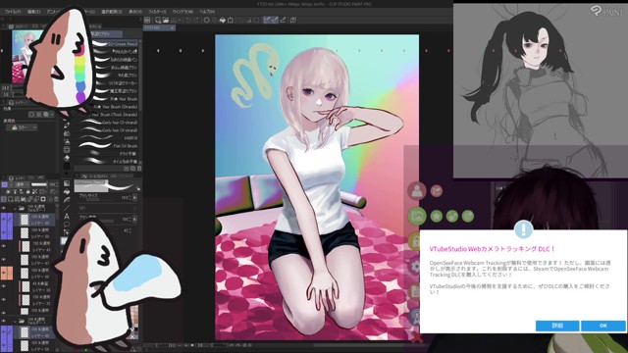Click the Scale/Rotate transform icon in command bar

click(231, 20)
